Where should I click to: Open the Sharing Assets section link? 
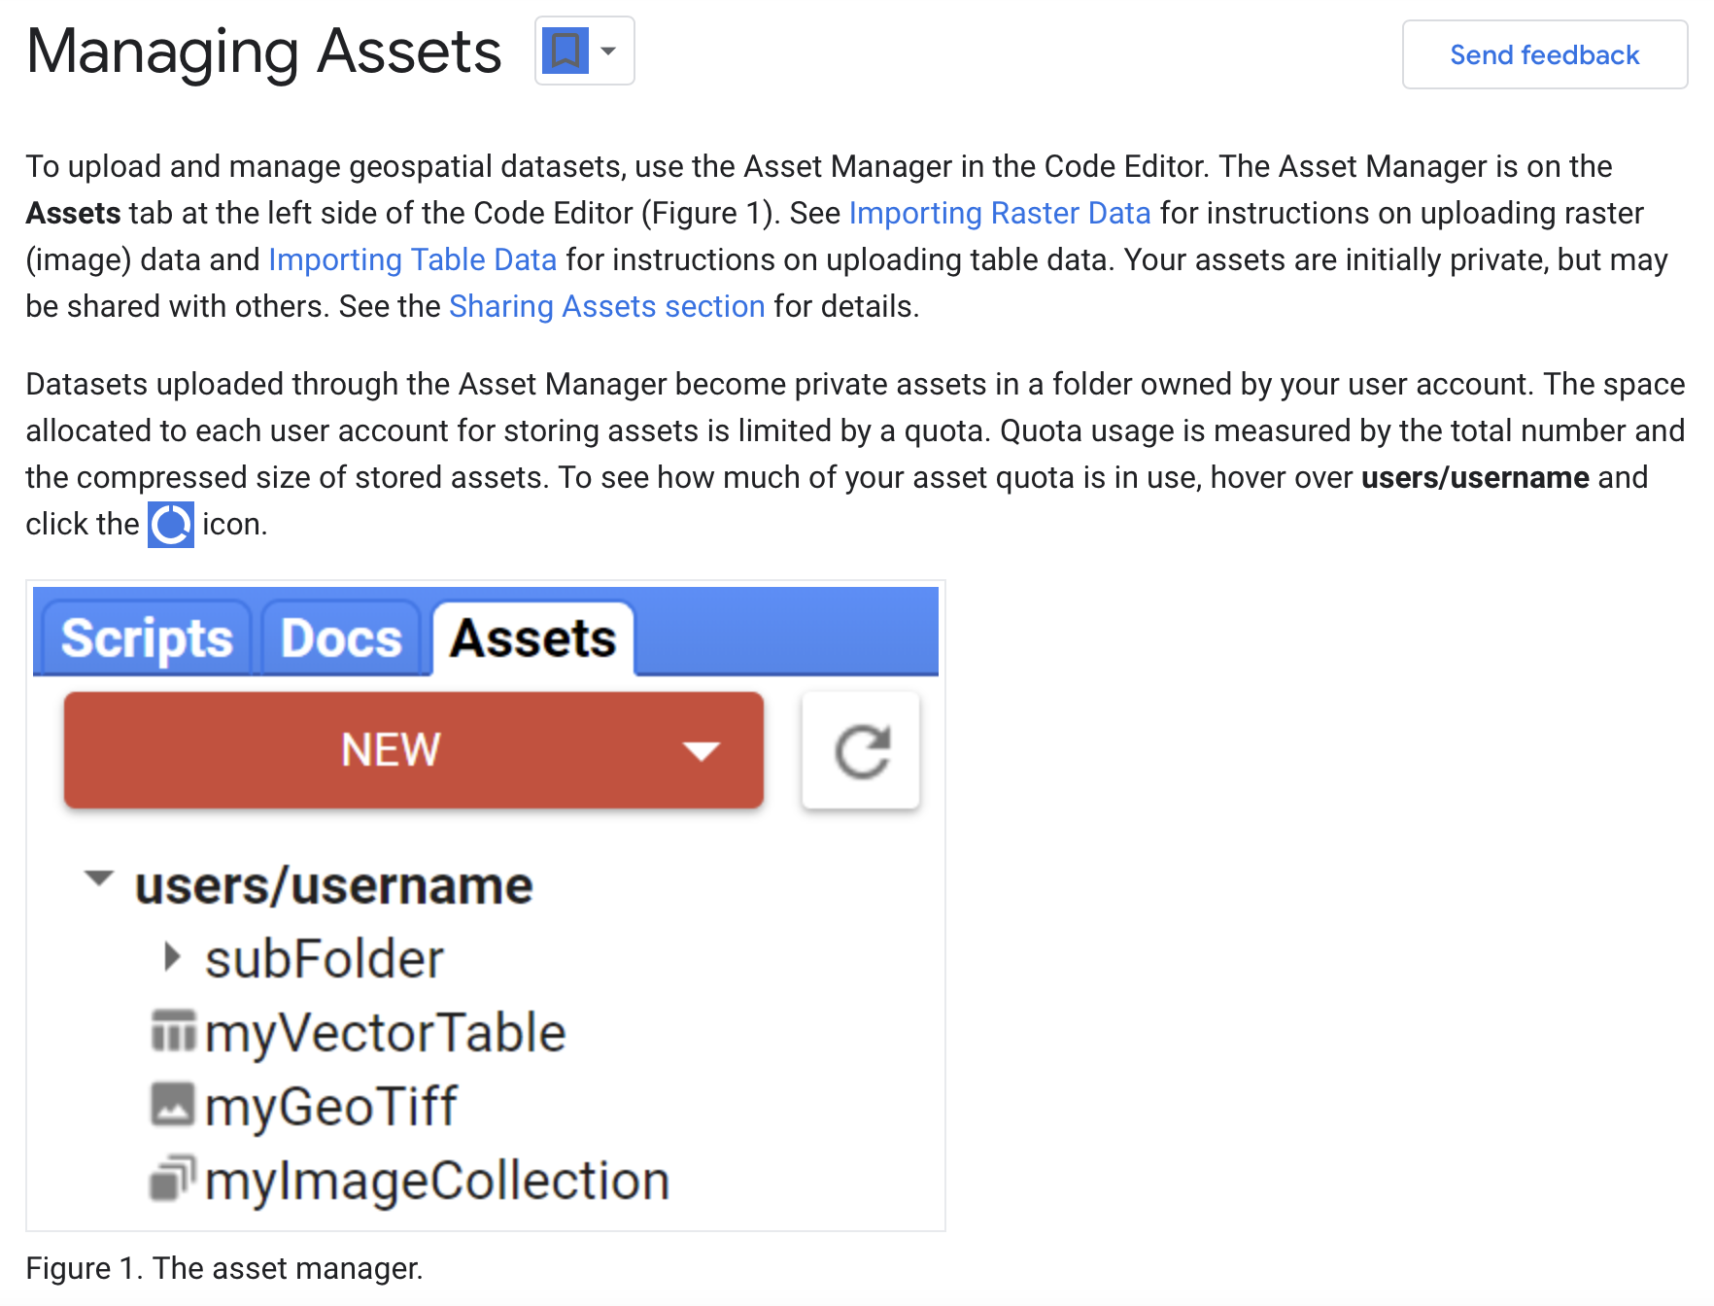(606, 306)
